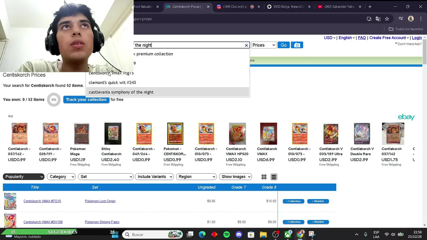Click the Go search button
427x240 pixels.
pos(284,45)
